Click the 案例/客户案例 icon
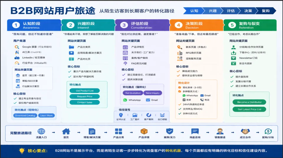The image size is (283, 158). pos(125,58)
